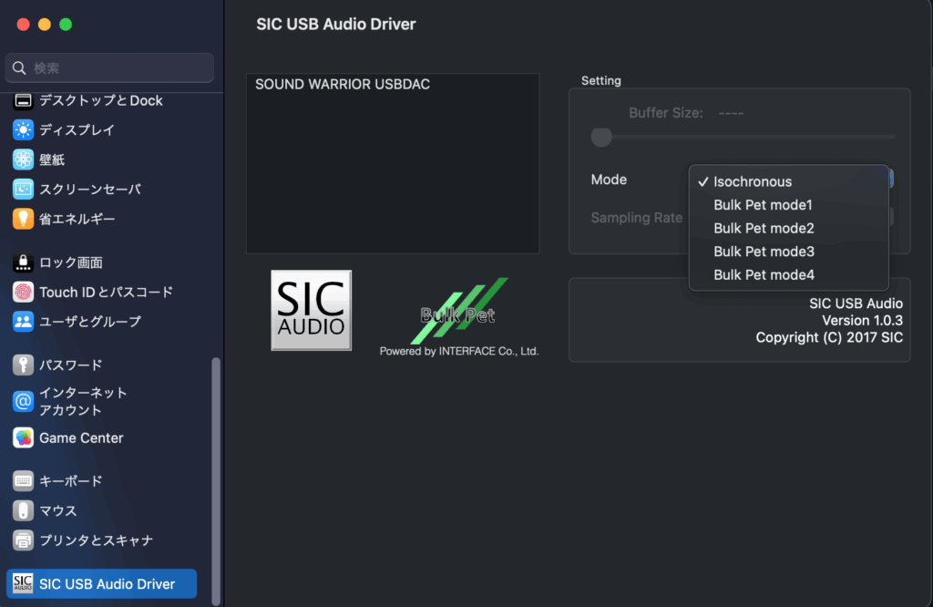Choose Bulk Pet mode4 entry
933x607 pixels.
tap(764, 274)
